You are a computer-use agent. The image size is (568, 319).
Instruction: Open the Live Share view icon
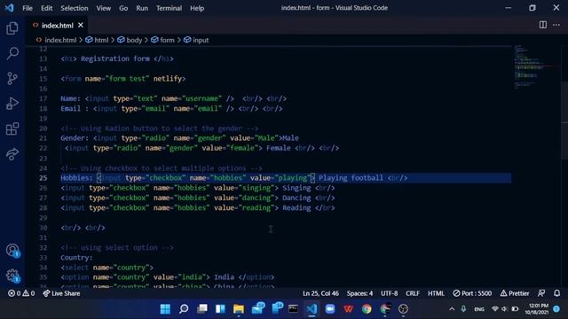click(x=12, y=154)
